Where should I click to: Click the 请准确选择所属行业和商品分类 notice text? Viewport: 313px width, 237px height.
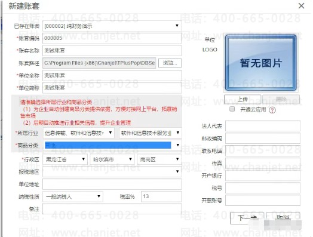pyautogui.click(x=56, y=102)
